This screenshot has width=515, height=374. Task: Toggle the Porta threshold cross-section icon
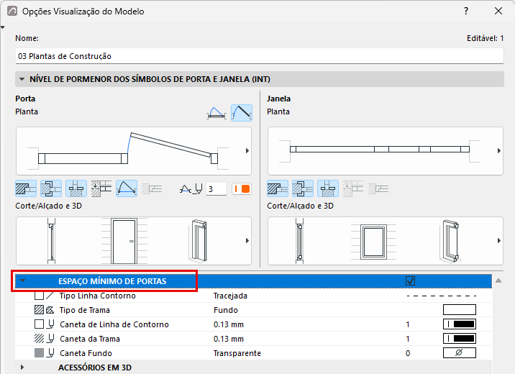click(x=76, y=188)
